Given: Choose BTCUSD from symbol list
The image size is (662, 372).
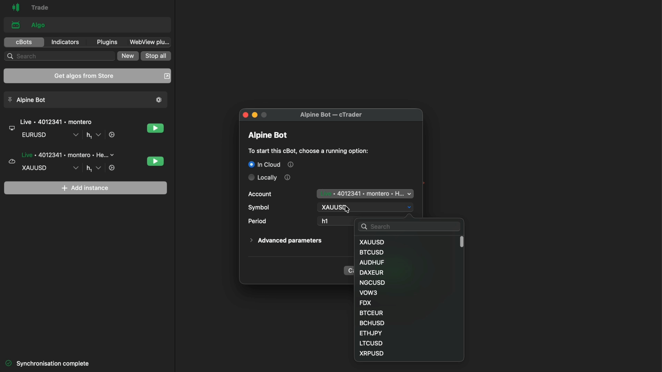Looking at the screenshot, I should [372, 253].
